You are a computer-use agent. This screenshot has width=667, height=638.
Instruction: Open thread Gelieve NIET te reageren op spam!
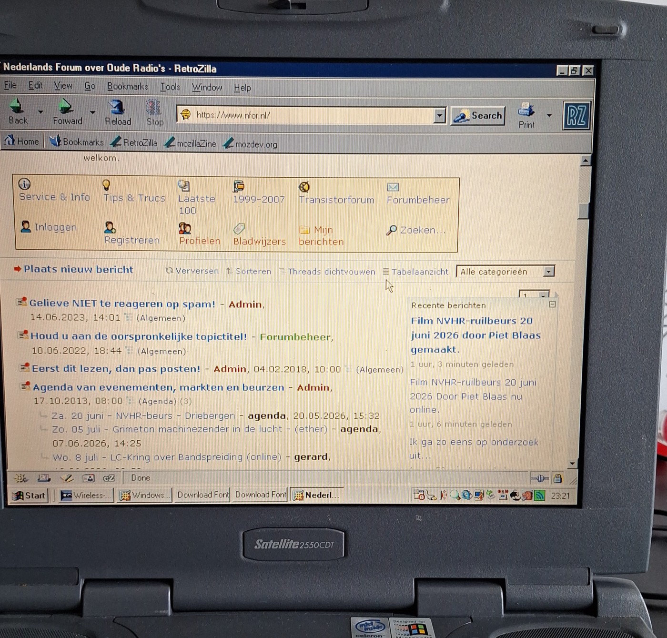[x=122, y=304]
